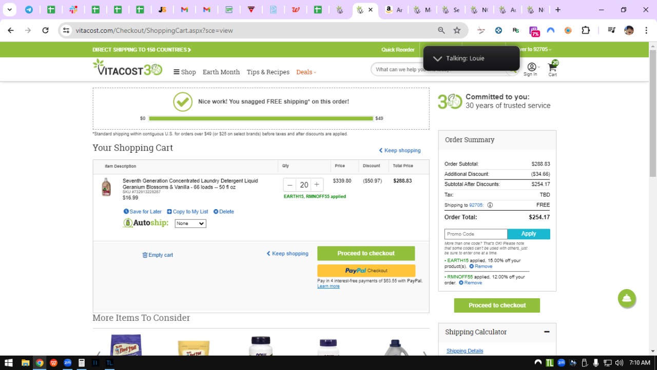Viewport: 657px width, 370px height.
Task: Open Tips & Recipes
Action: coord(268,72)
